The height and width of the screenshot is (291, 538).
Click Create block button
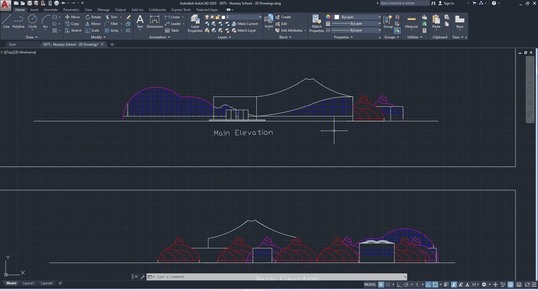coord(283,17)
